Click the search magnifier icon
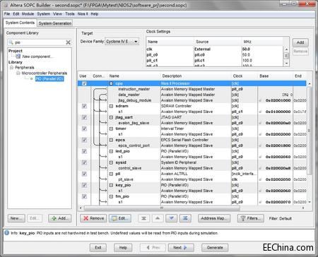Viewport: 318px width, 257px height. tap(11, 42)
